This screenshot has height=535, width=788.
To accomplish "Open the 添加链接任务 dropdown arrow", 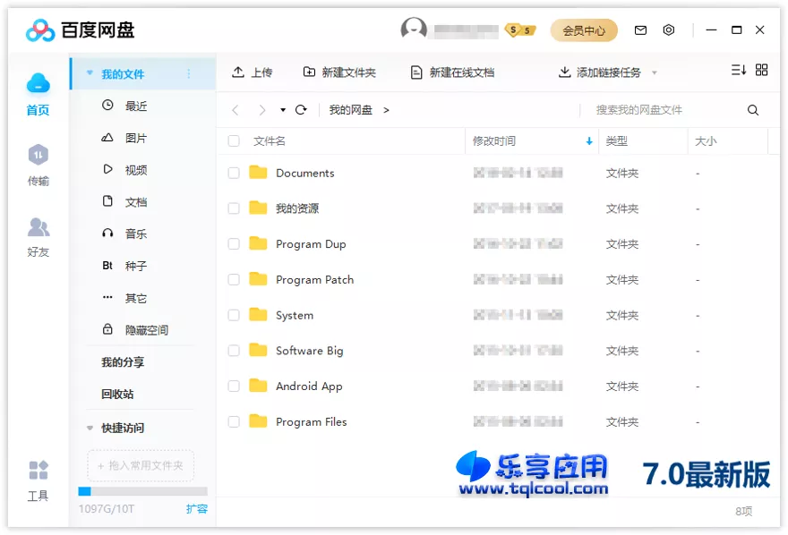I will [x=655, y=73].
